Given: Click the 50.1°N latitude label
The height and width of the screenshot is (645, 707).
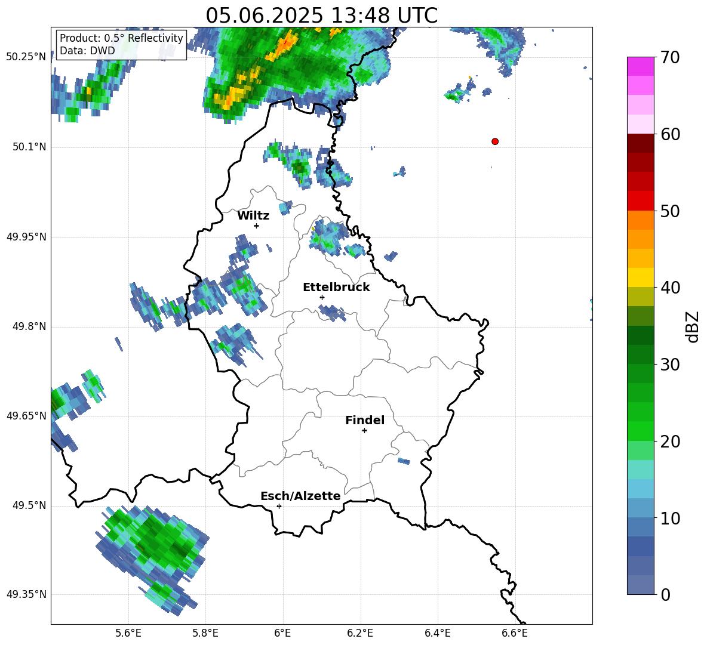Looking at the screenshot, I should tap(29, 147).
